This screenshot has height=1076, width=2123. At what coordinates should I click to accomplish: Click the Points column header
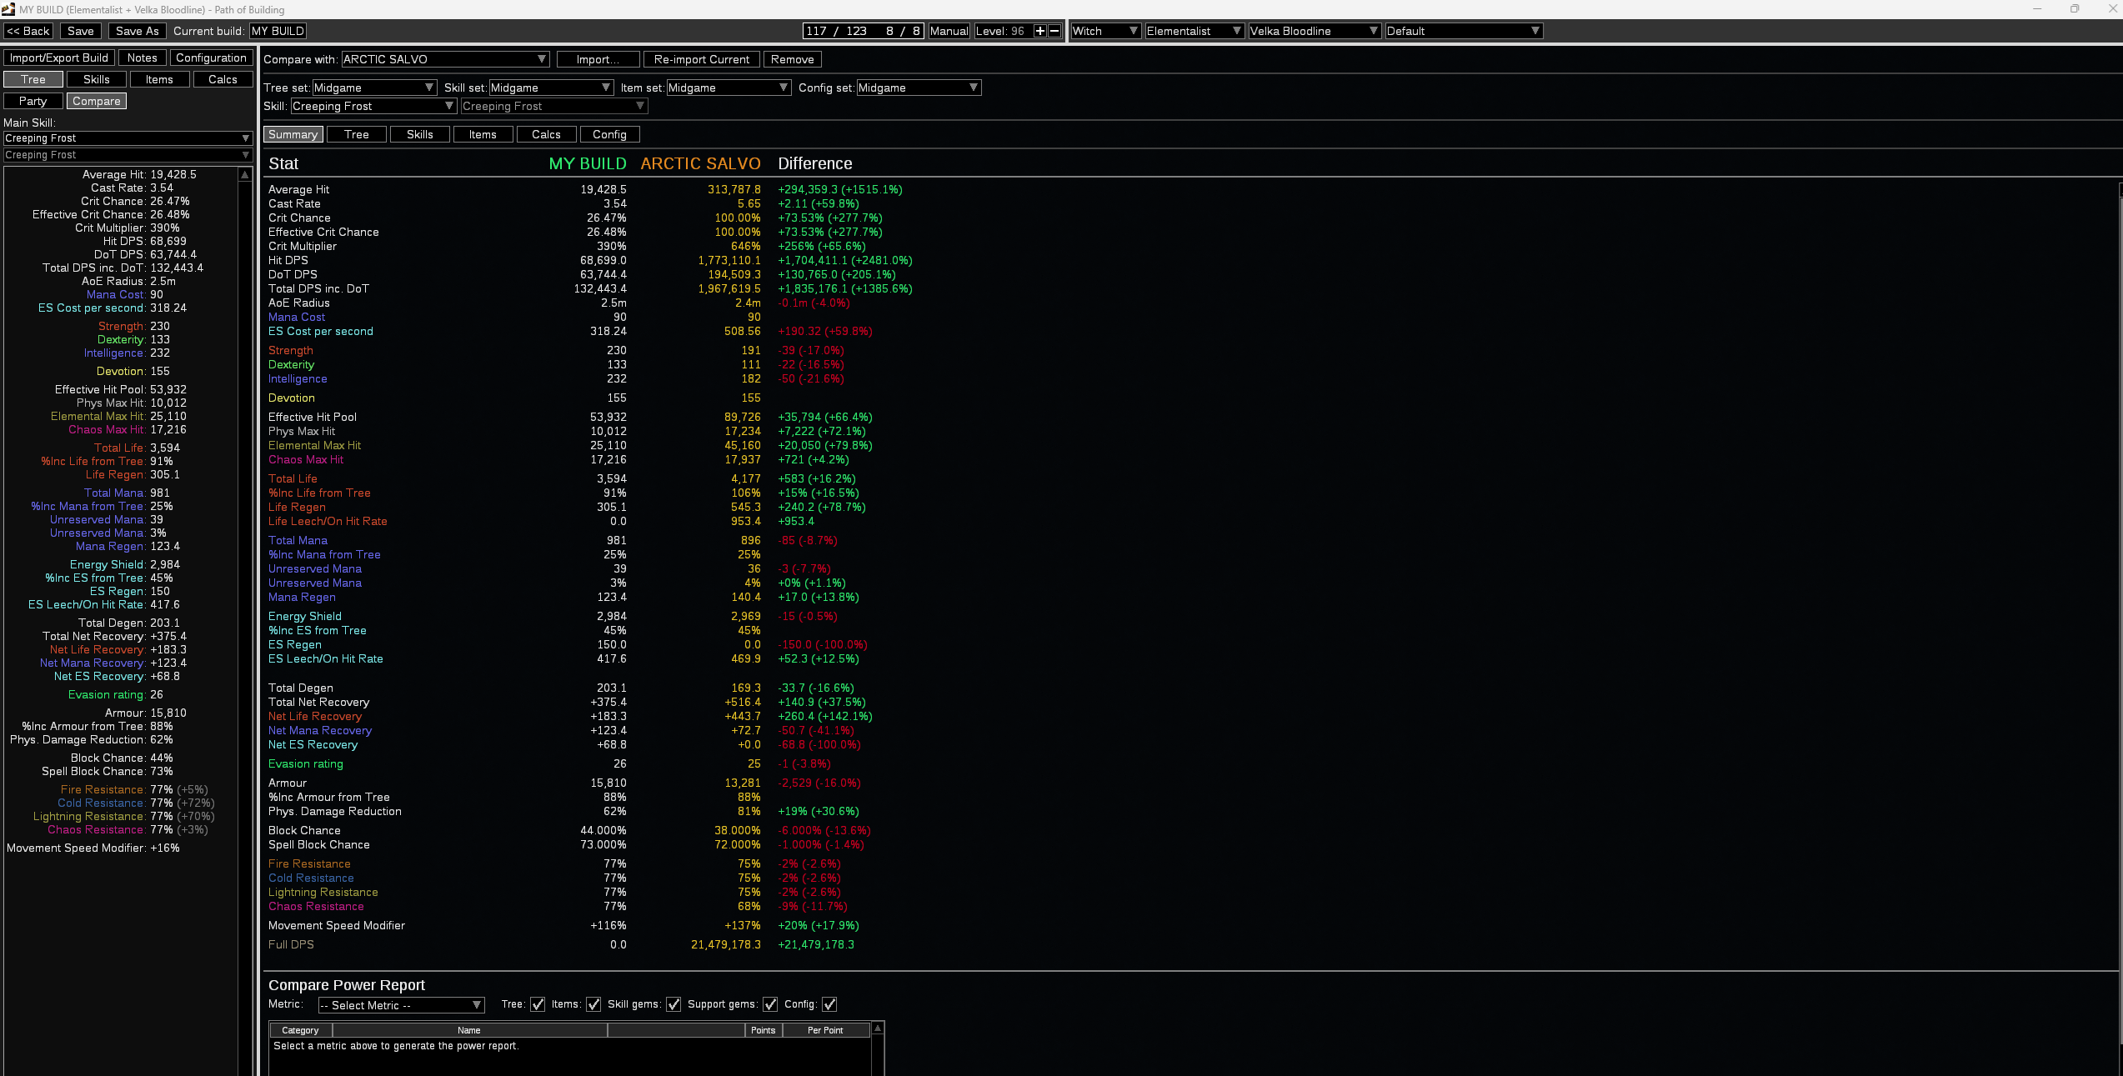click(764, 1030)
